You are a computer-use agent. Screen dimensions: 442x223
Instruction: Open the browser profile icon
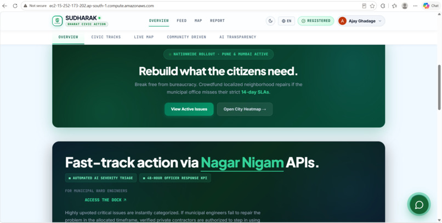tap(405, 5)
